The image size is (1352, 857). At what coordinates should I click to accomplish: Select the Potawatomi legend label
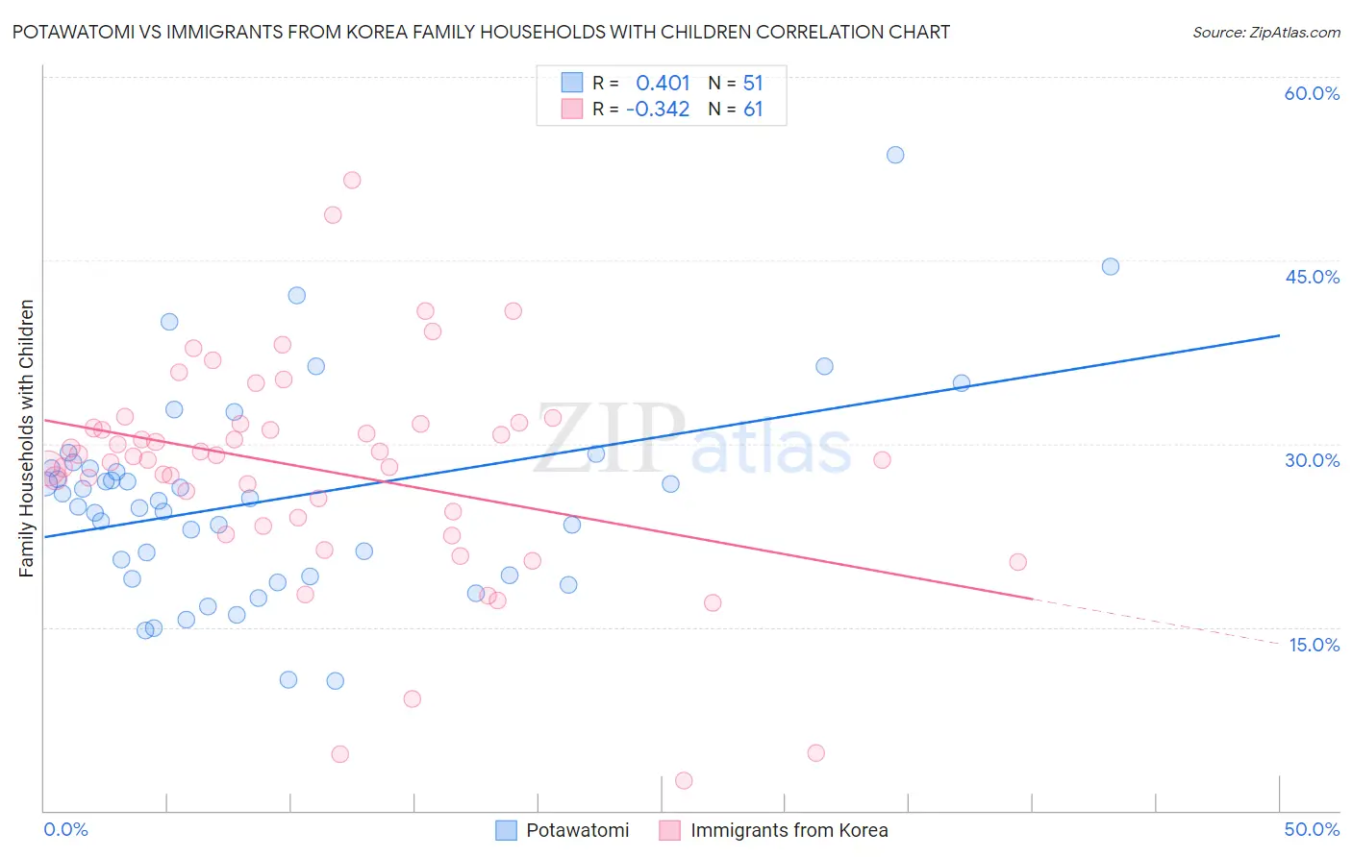click(578, 830)
